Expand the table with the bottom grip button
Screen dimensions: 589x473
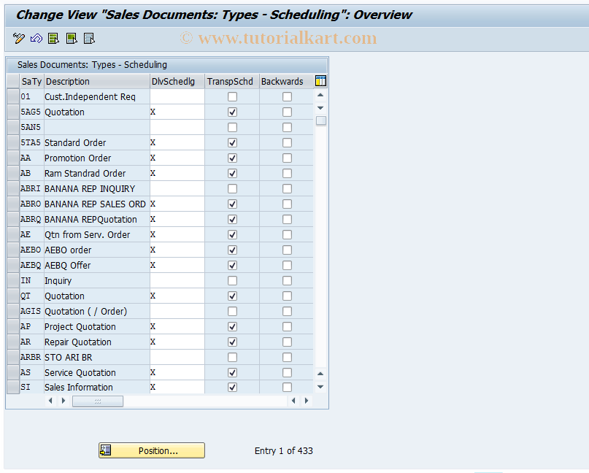99,401
